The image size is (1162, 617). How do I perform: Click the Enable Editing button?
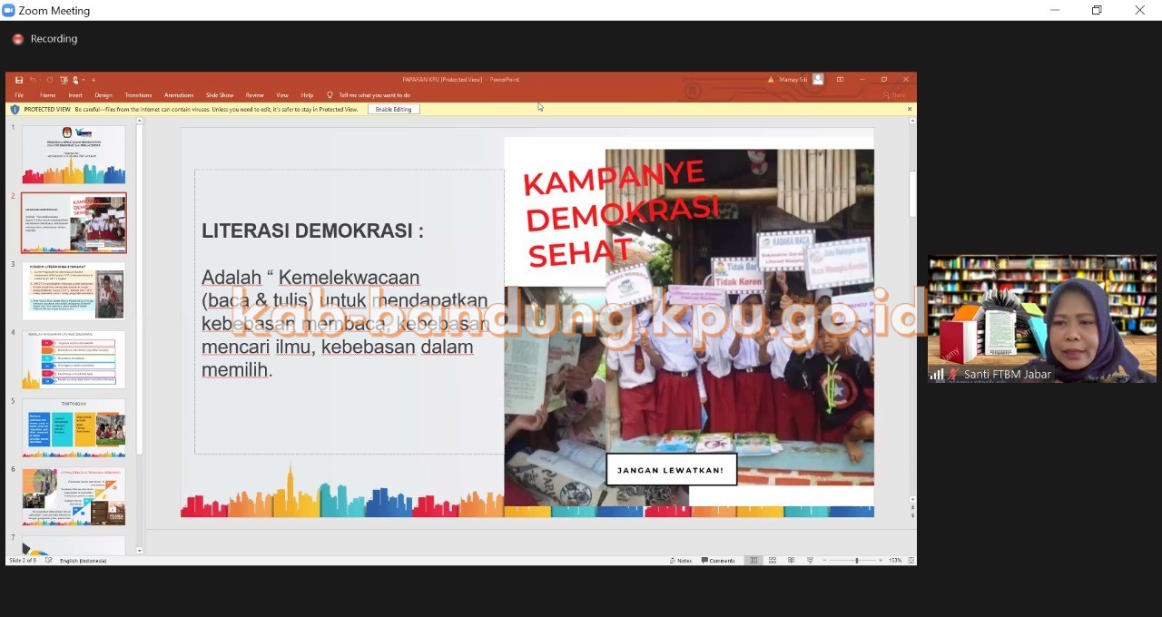[x=393, y=110]
